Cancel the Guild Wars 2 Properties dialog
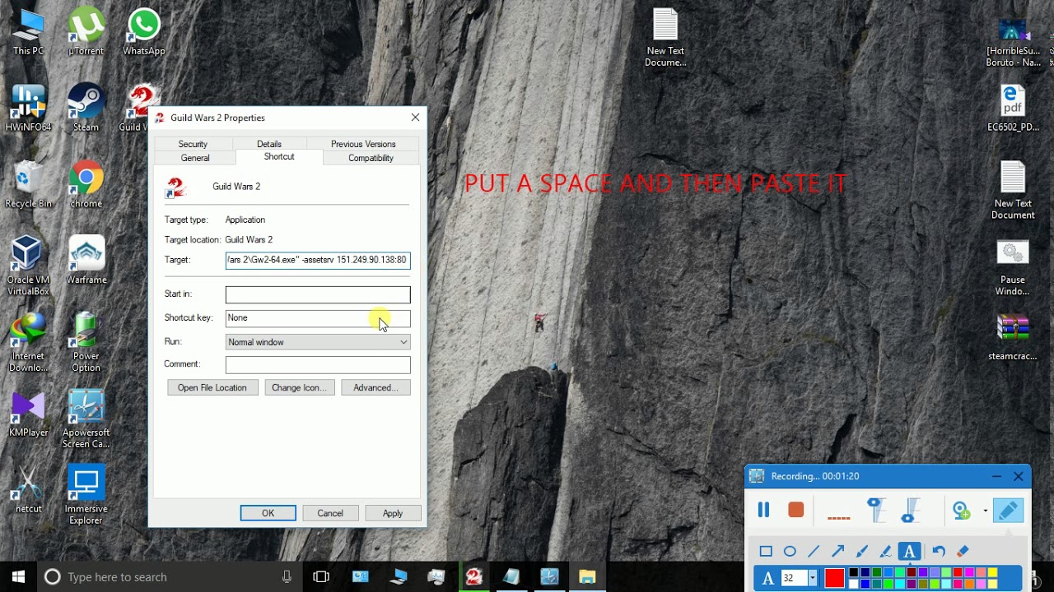 click(330, 513)
